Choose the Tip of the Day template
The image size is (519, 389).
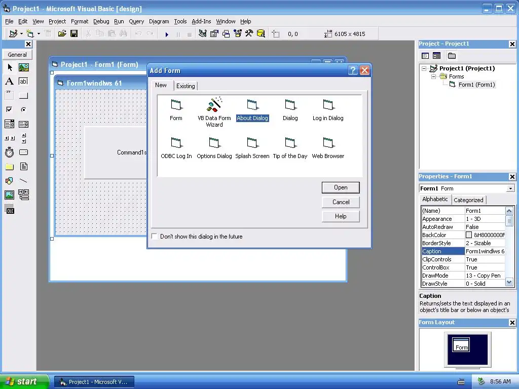tap(290, 148)
